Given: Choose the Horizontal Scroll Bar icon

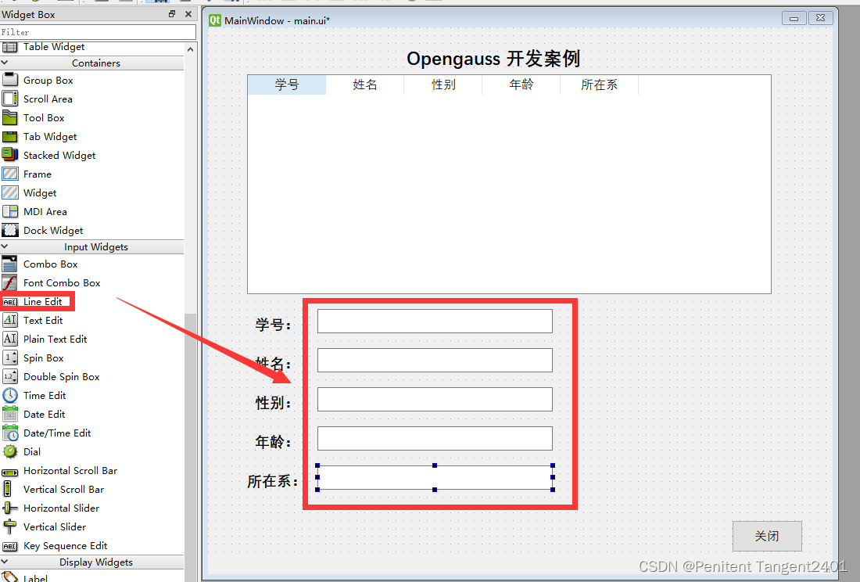Looking at the screenshot, I should pyautogui.click(x=10, y=472).
